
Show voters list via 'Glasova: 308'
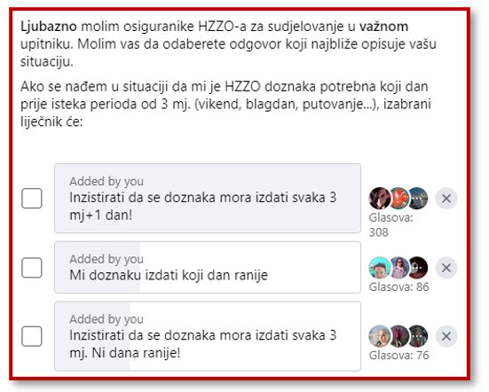[x=390, y=224]
